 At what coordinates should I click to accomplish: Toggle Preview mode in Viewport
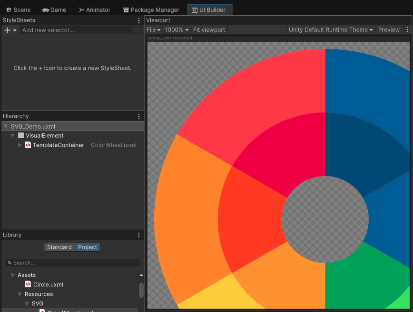[389, 29]
